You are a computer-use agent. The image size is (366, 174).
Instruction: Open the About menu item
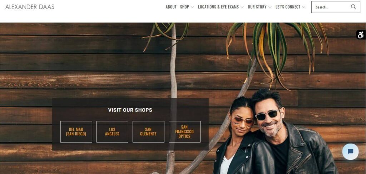(x=171, y=7)
